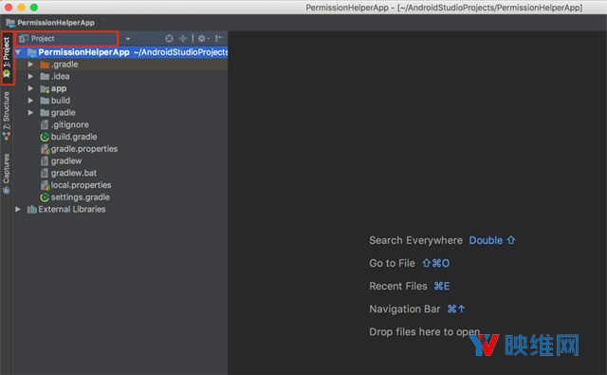Select the .gitignore file name

[x=69, y=124]
